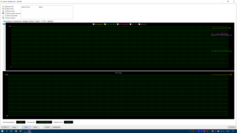The image size is (237, 133).
Task: Click the Remaining Battery AC Line field
Action: click(x=21, y=122)
